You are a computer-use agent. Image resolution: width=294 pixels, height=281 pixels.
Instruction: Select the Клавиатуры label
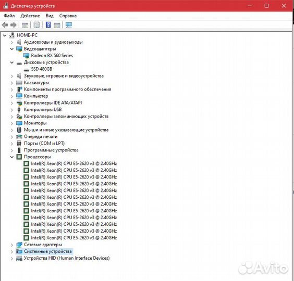[x=36, y=83]
